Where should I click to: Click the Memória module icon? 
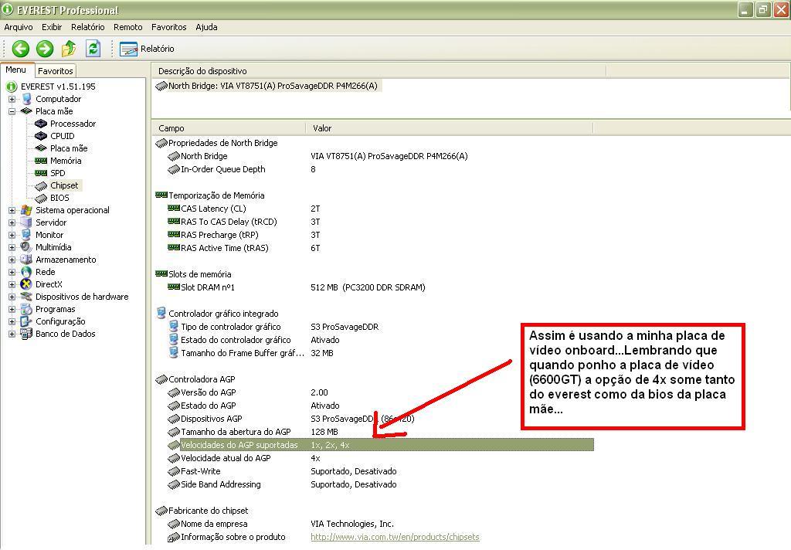coord(41,161)
